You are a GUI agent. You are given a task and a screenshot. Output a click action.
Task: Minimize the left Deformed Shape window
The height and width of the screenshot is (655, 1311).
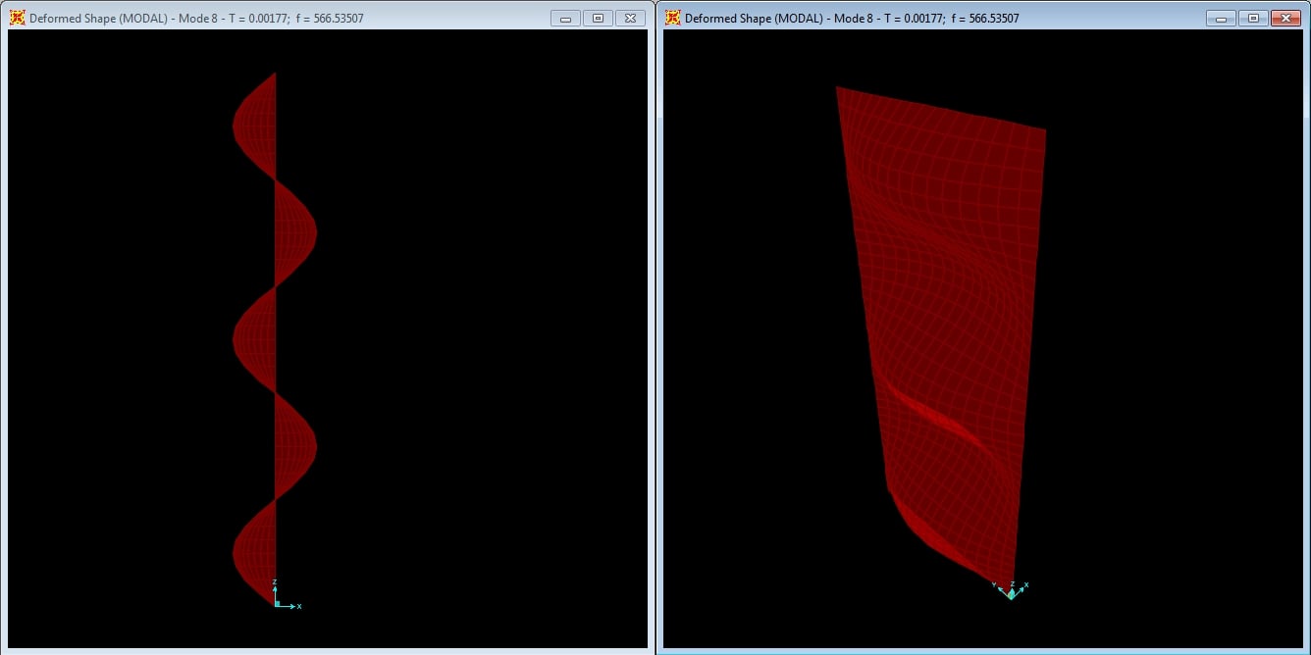pyautogui.click(x=565, y=19)
